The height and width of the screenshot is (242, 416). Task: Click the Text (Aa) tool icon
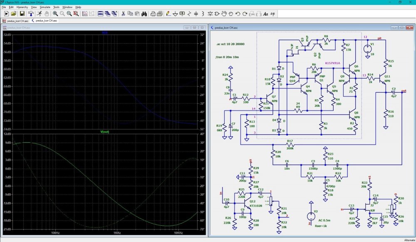click(x=265, y=14)
